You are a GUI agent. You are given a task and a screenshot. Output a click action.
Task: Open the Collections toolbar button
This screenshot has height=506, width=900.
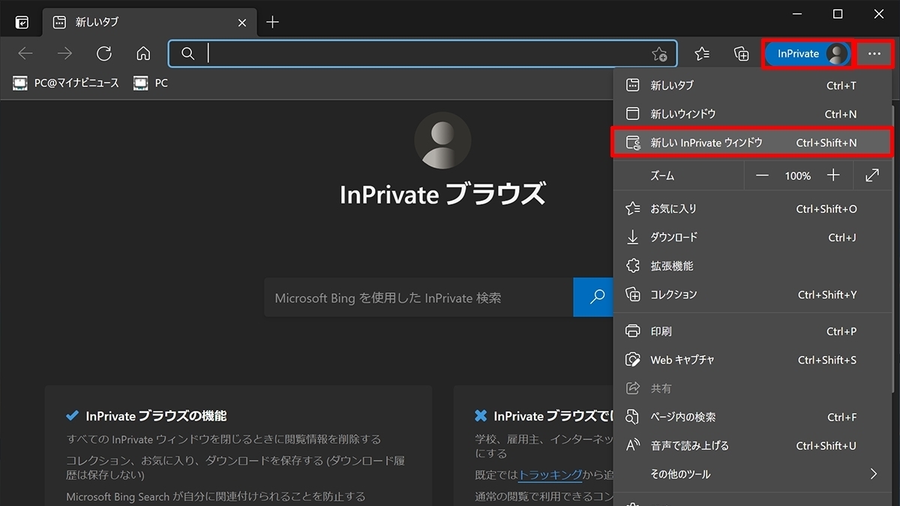(x=741, y=54)
